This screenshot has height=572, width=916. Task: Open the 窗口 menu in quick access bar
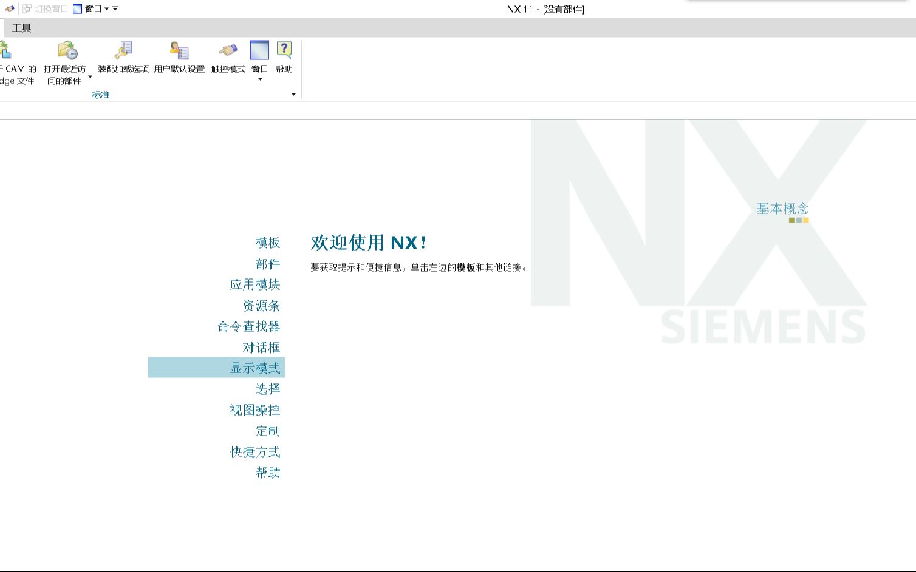click(91, 9)
